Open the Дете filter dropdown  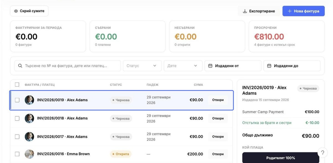[x=183, y=66]
